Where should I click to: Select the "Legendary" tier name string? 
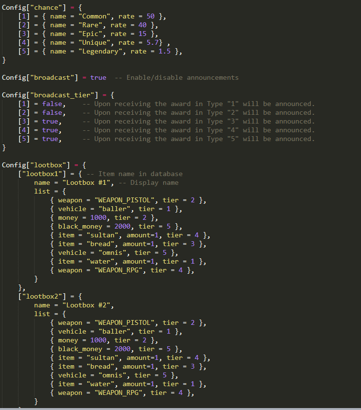tap(100, 51)
